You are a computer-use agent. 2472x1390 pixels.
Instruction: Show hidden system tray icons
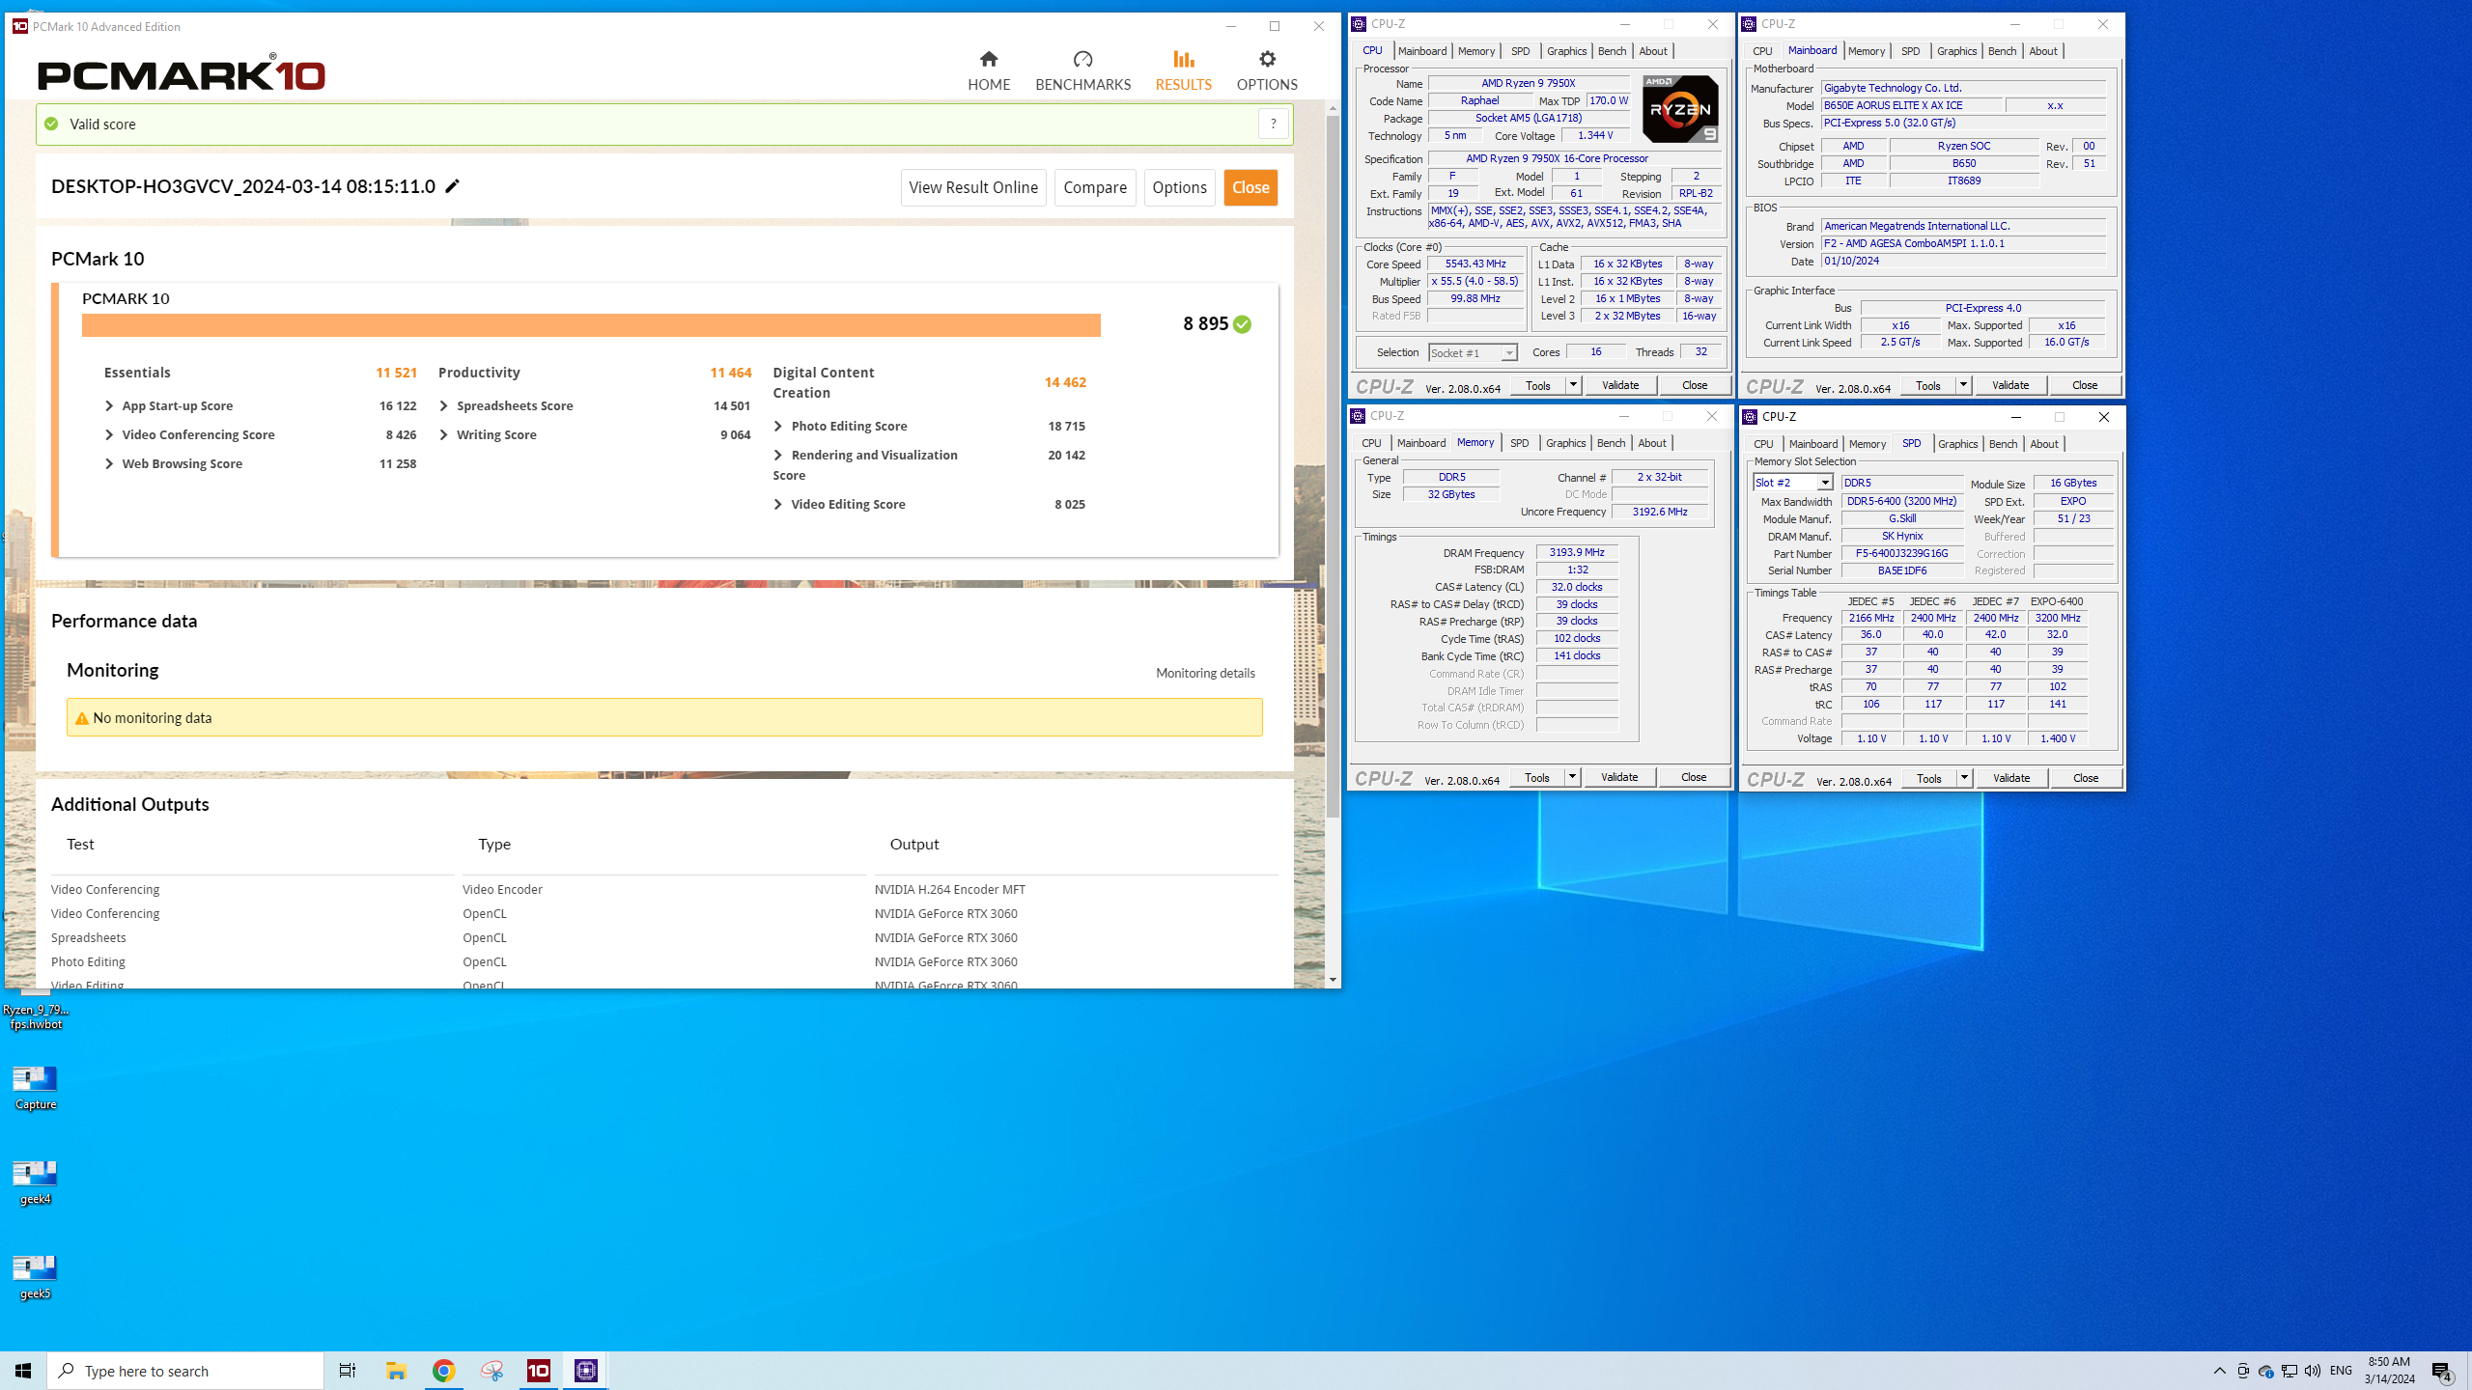(x=2219, y=1371)
